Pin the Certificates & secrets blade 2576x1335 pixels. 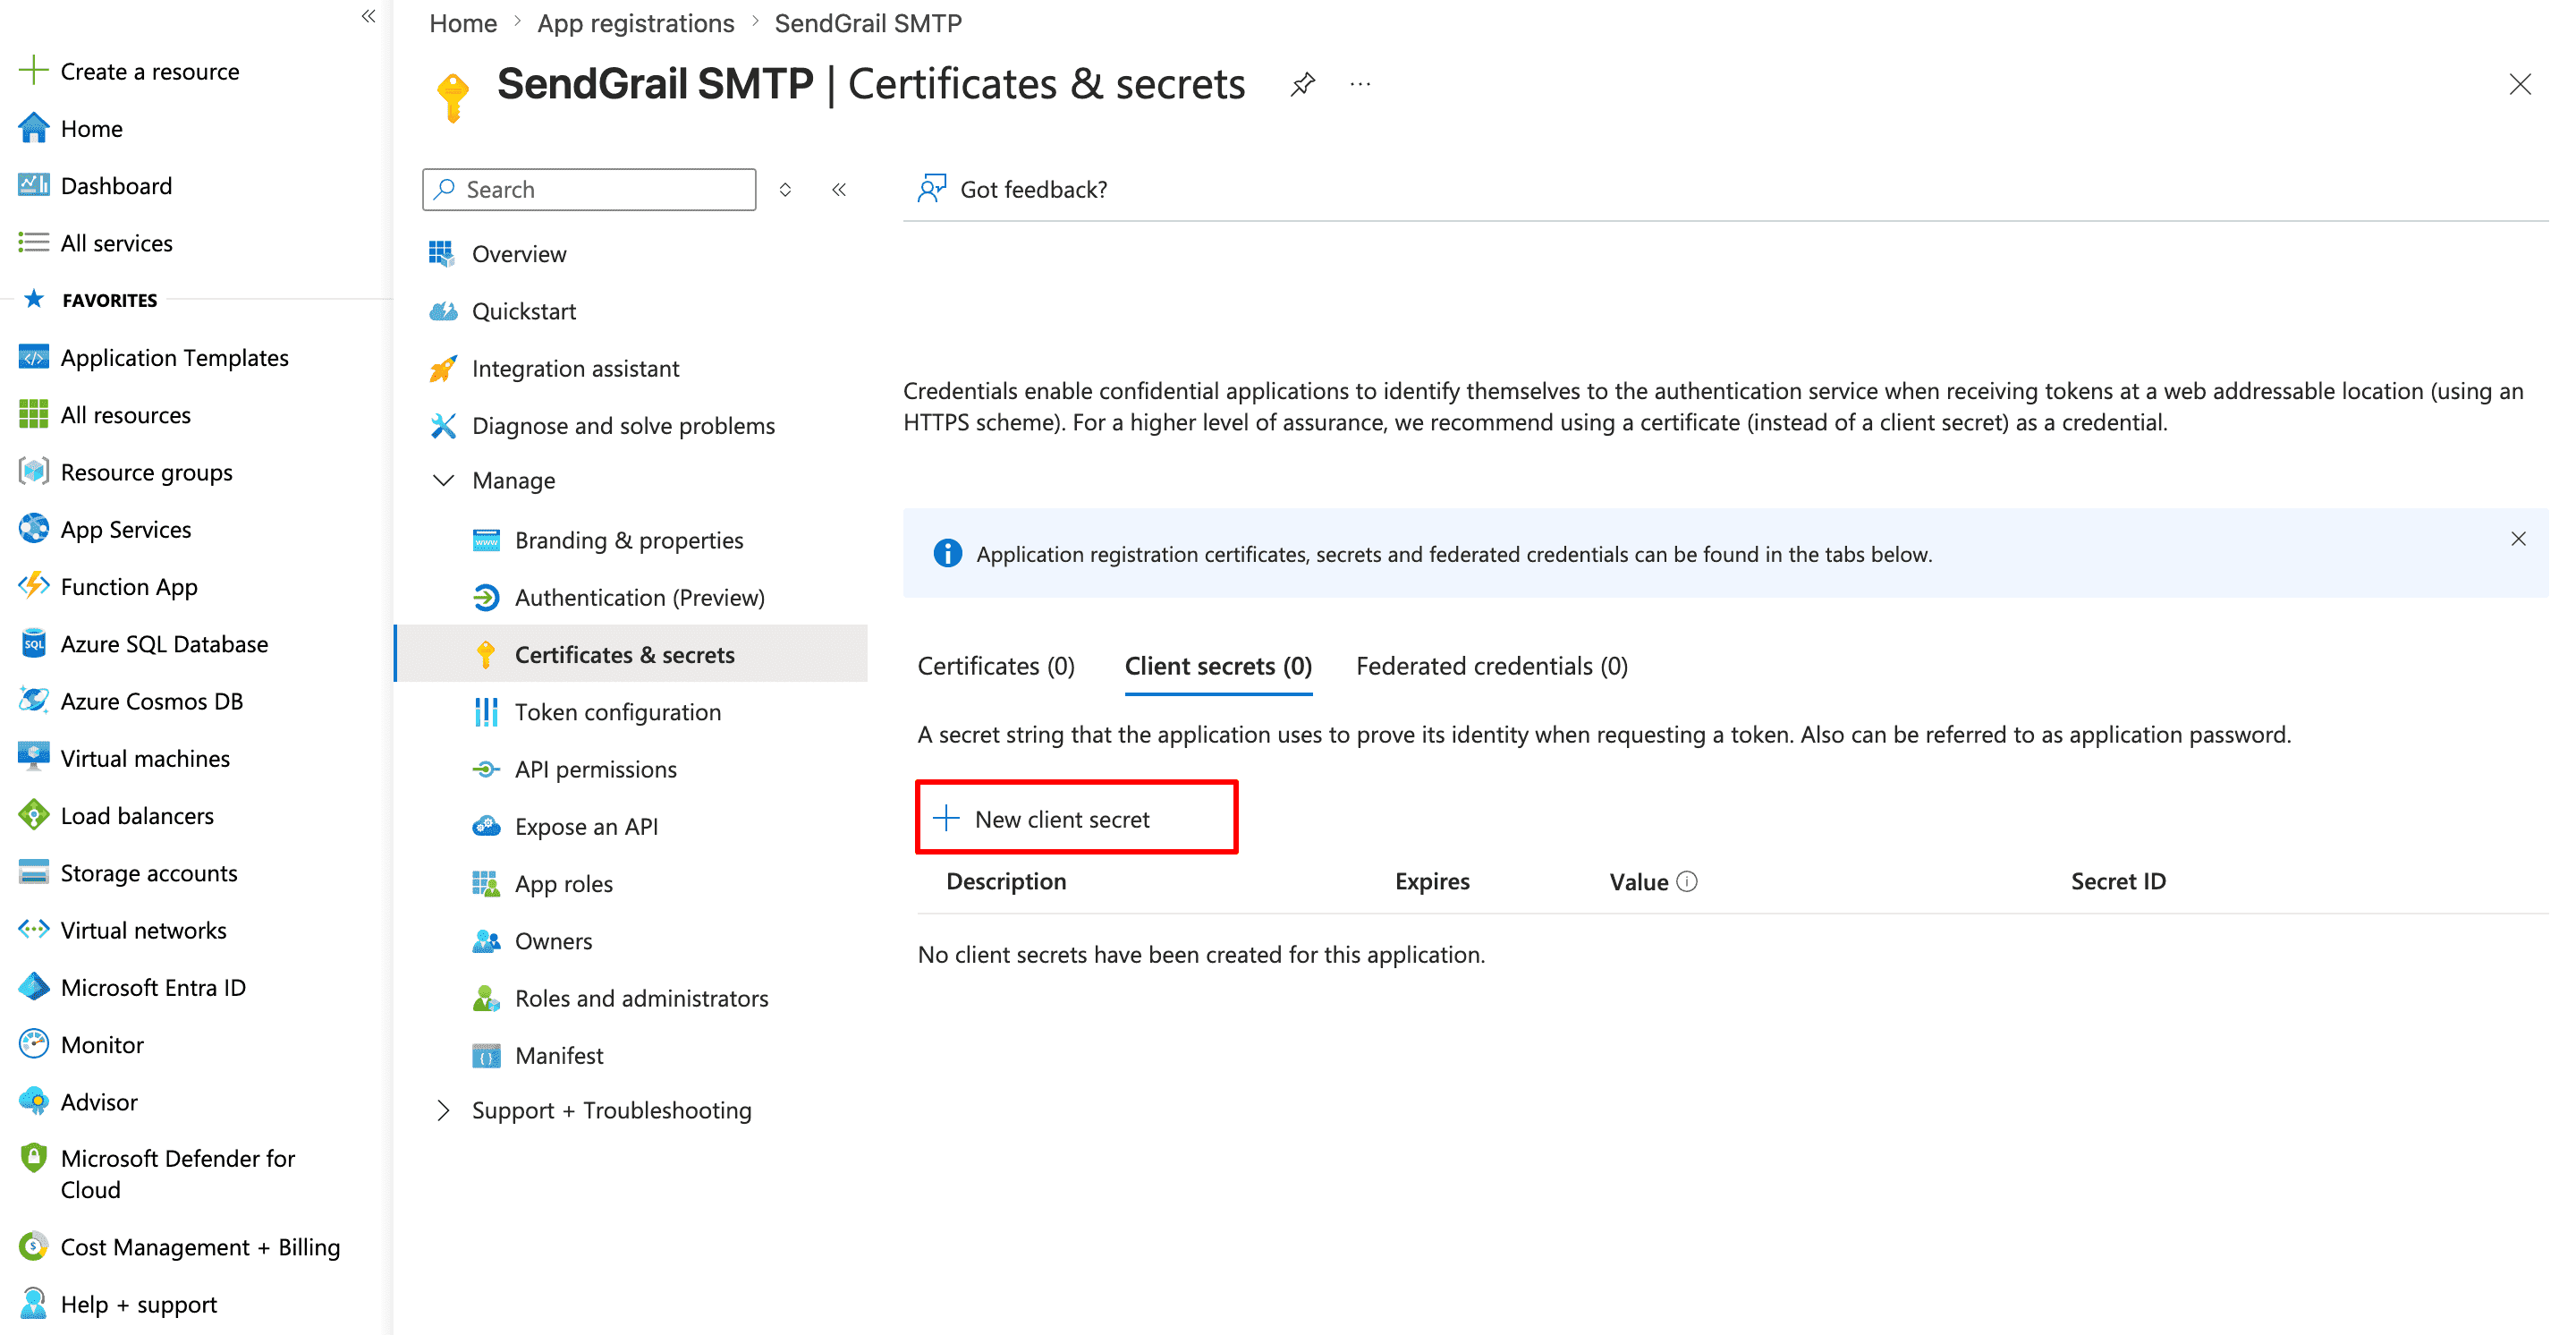[1302, 84]
